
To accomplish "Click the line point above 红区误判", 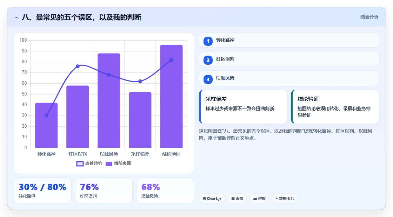I will tap(78, 66).
